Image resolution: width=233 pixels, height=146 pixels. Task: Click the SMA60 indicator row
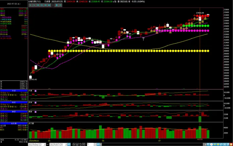[x=14, y=15]
